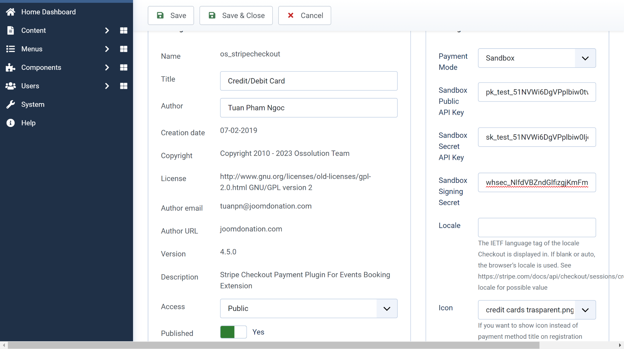Click the Help info icon
This screenshot has height=349, width=624.
(10, 123)
